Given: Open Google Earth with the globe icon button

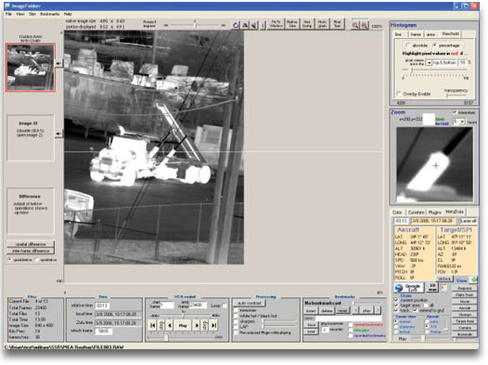Looking at the screenshot, I should coord(408,288).
